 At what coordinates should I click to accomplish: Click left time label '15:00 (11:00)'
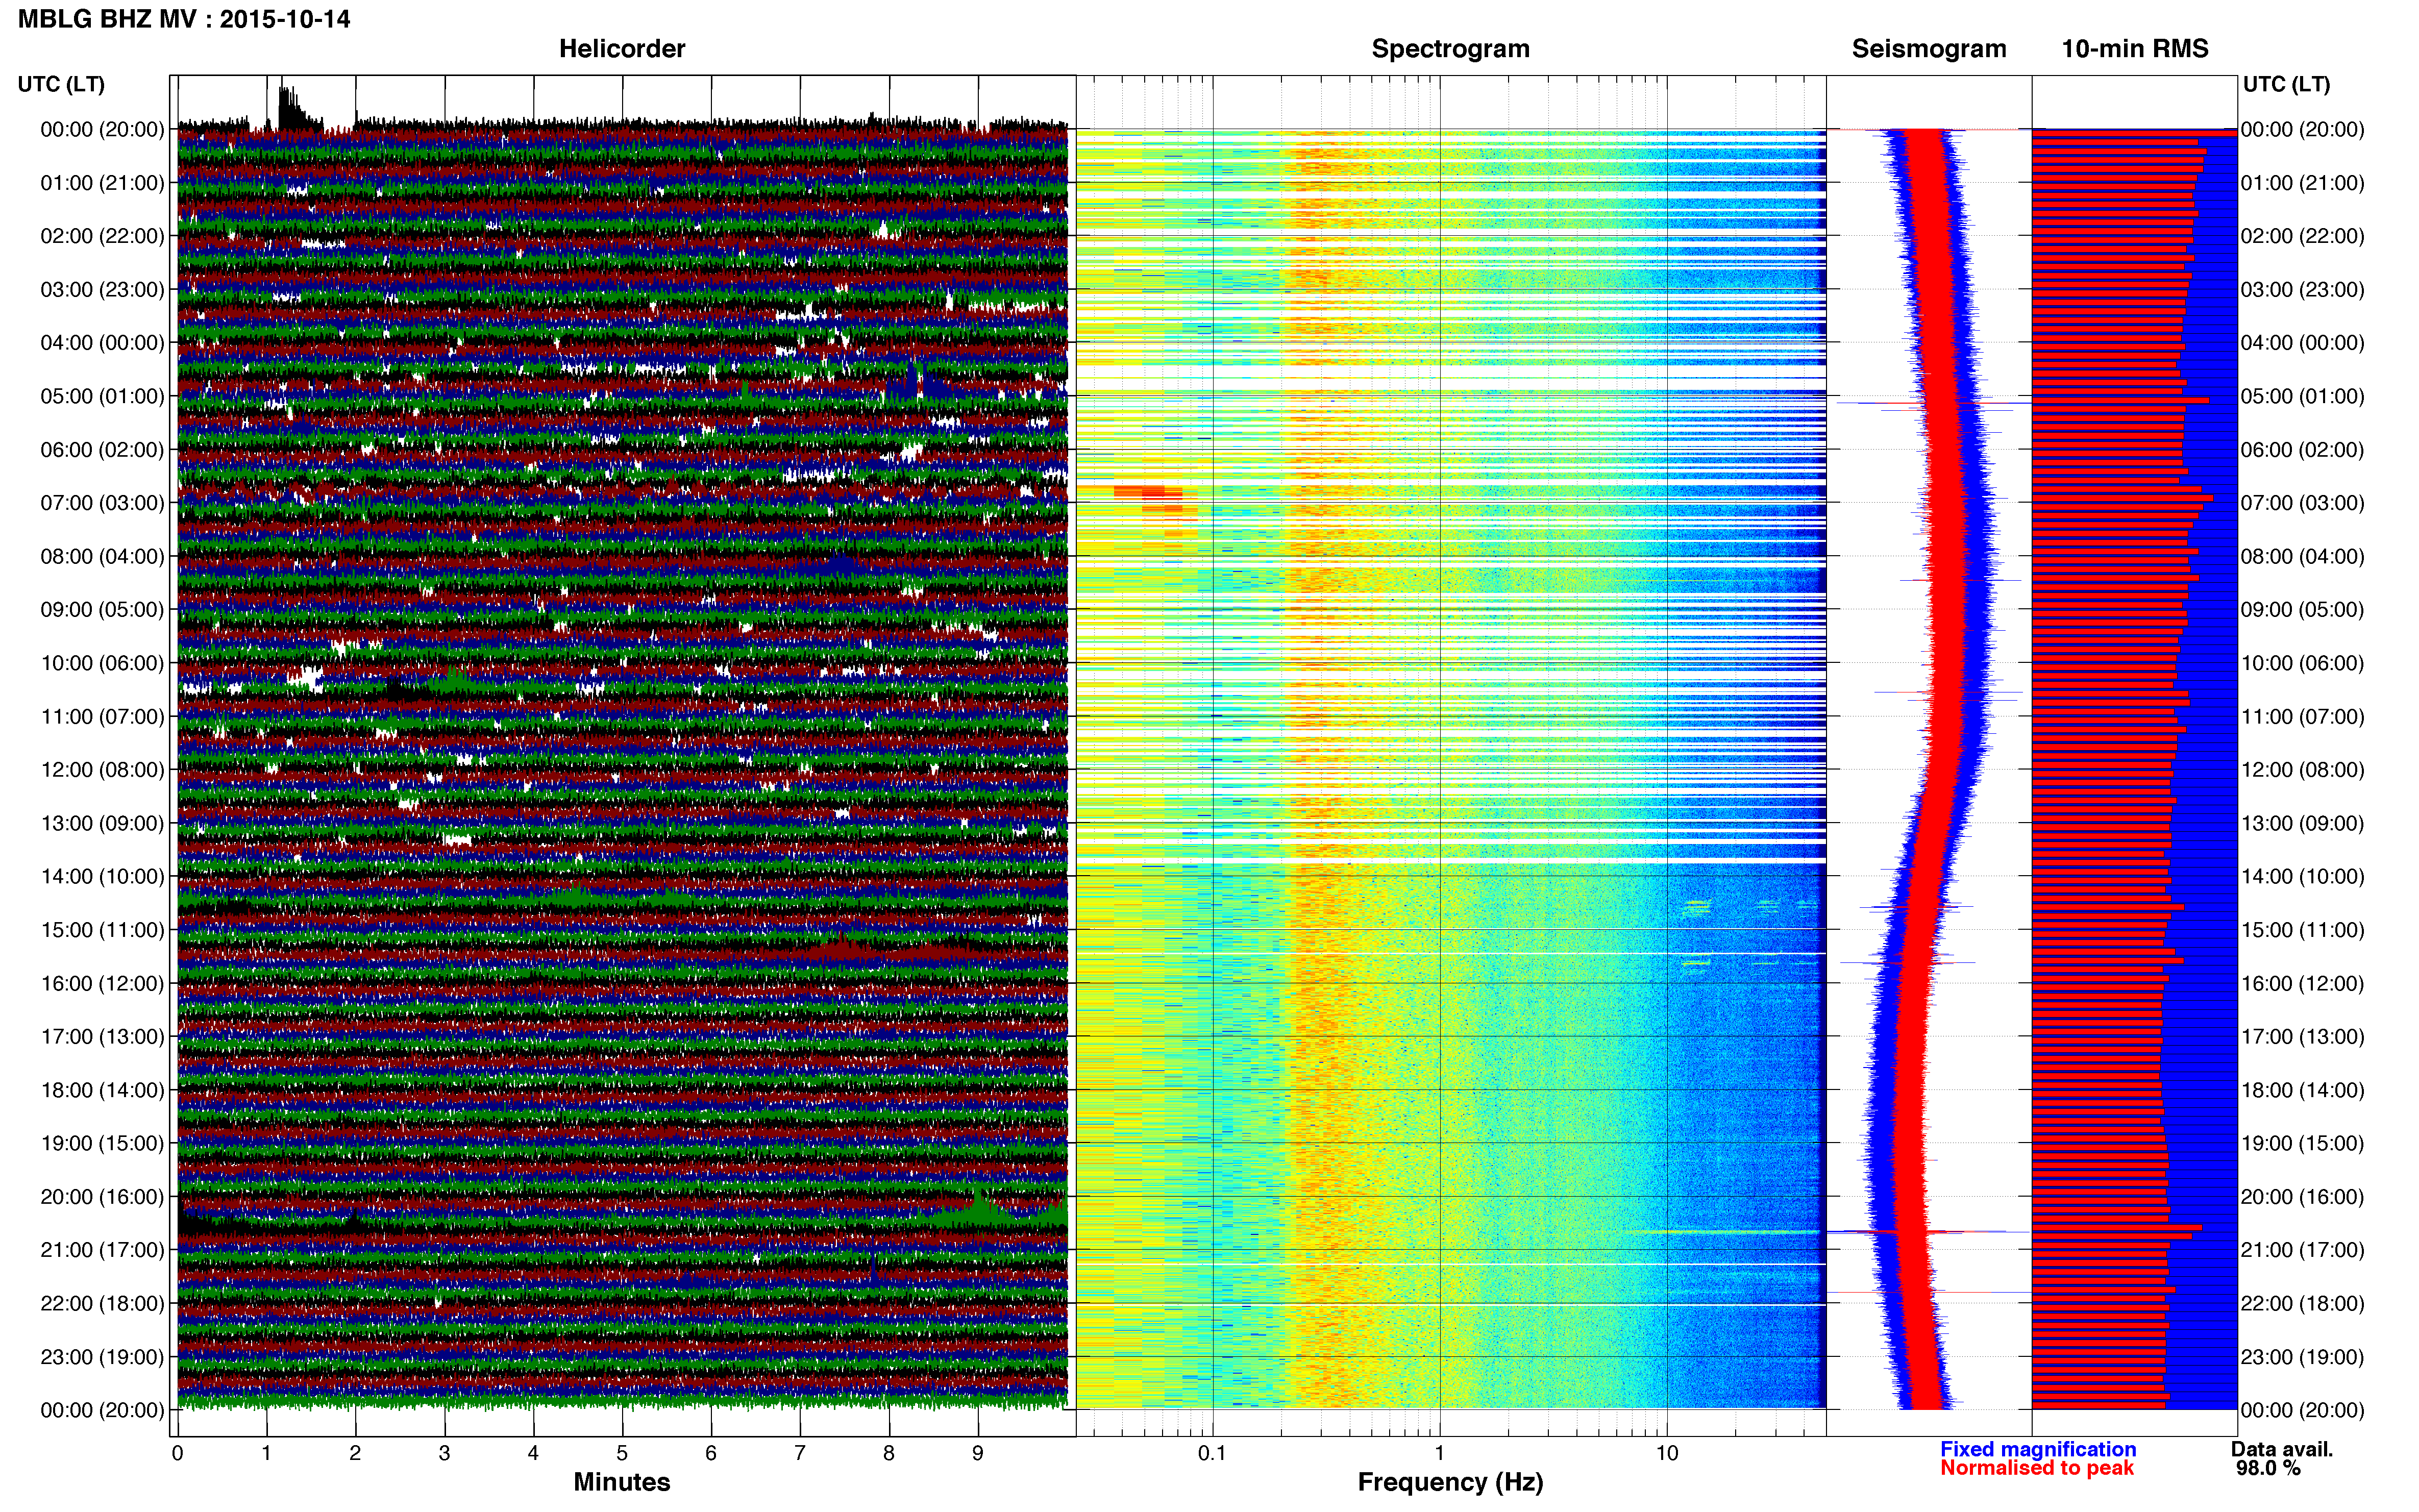pyautogui.click(x=102, y=930)
